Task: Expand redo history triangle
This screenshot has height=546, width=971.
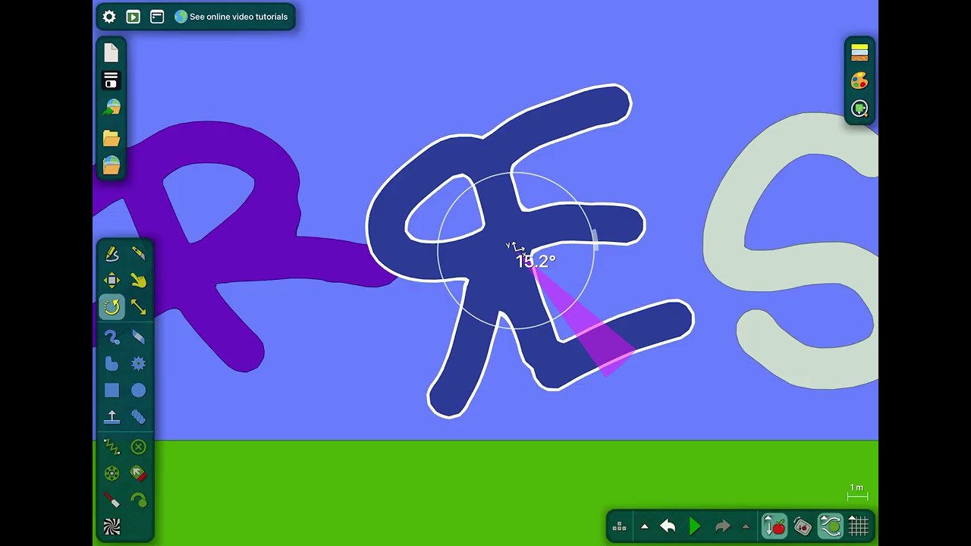Action: click(746, 526)
